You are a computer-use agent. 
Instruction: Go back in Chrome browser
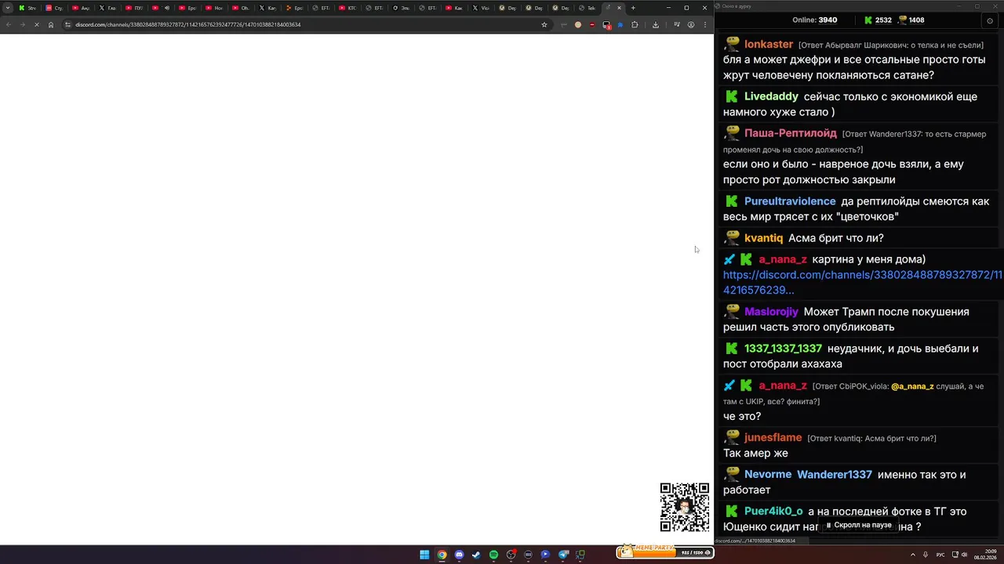(9, 24)
